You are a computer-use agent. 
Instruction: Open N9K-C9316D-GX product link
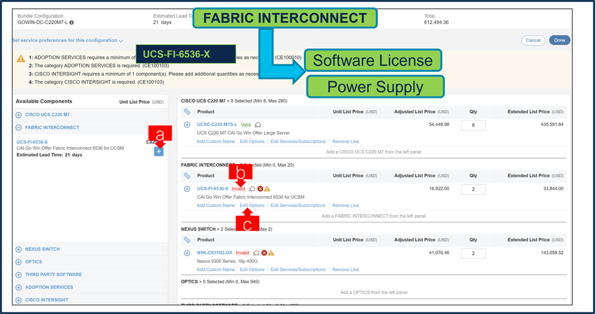pos(214,253)
